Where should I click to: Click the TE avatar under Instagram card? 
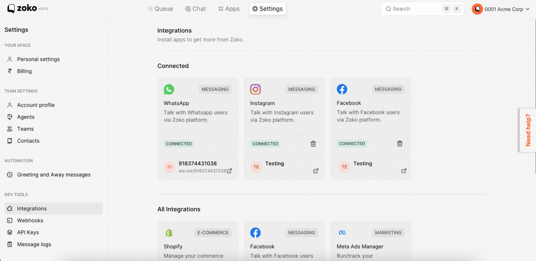click(x=256, y=167)
